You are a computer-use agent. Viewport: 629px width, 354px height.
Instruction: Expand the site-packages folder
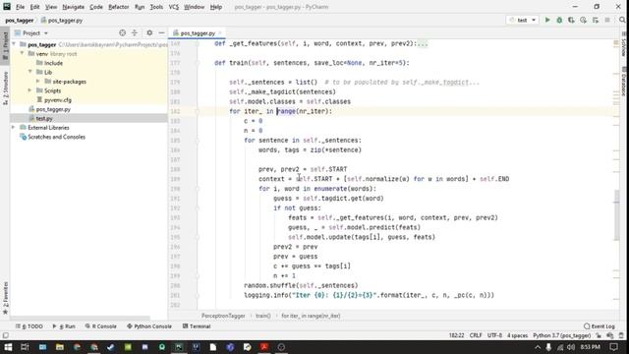point(38,81)
